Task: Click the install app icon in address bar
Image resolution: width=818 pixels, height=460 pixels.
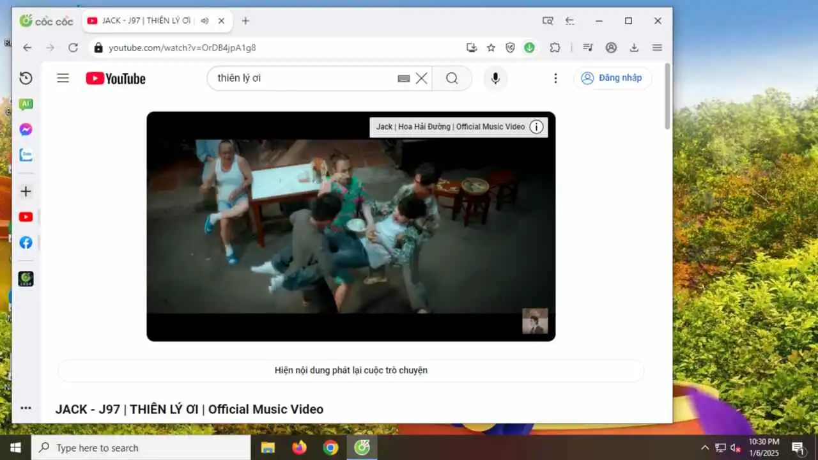Action: pos(472,47)
